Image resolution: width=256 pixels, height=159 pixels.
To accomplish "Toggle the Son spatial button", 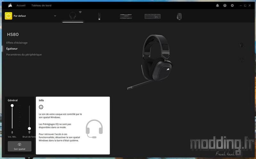I will click(20, 146).
